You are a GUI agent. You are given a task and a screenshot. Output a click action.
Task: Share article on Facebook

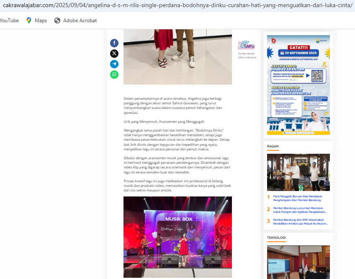coord(114,43)
